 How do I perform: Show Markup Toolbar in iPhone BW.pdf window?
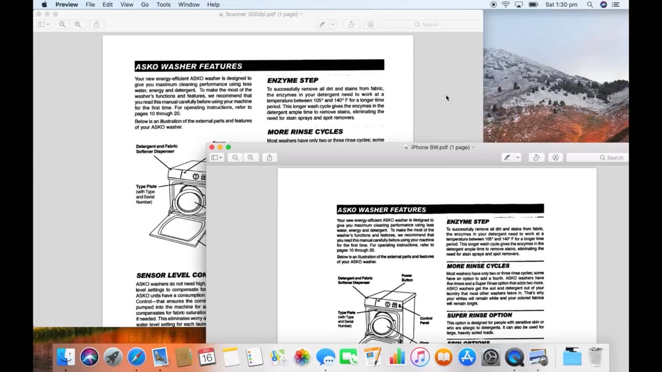(x=555, y=158)
